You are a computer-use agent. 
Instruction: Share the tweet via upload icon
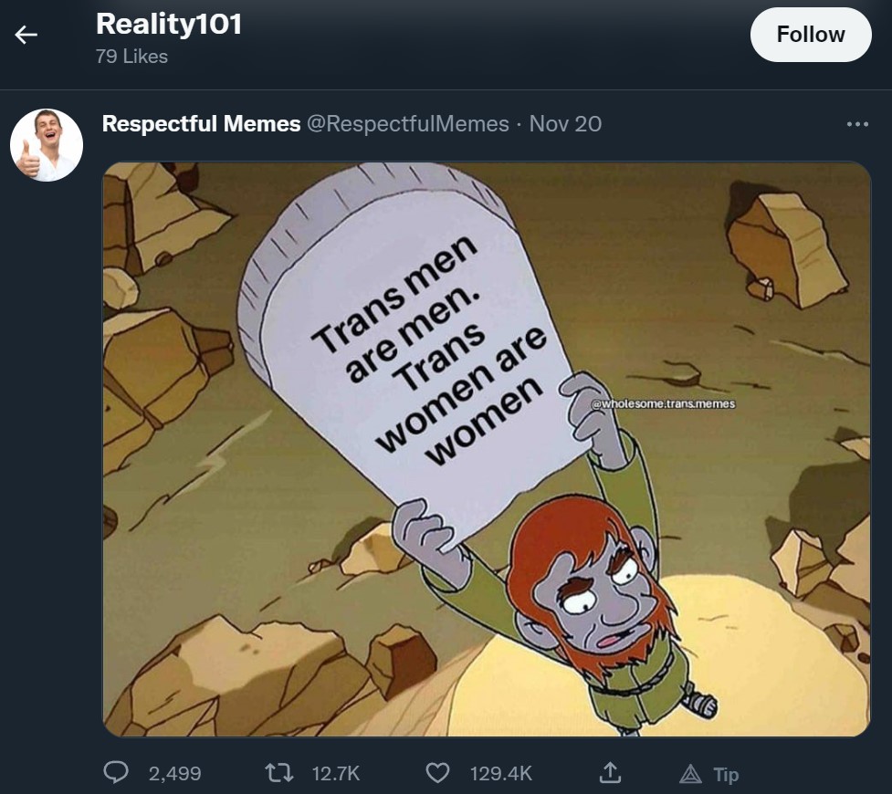611,772
